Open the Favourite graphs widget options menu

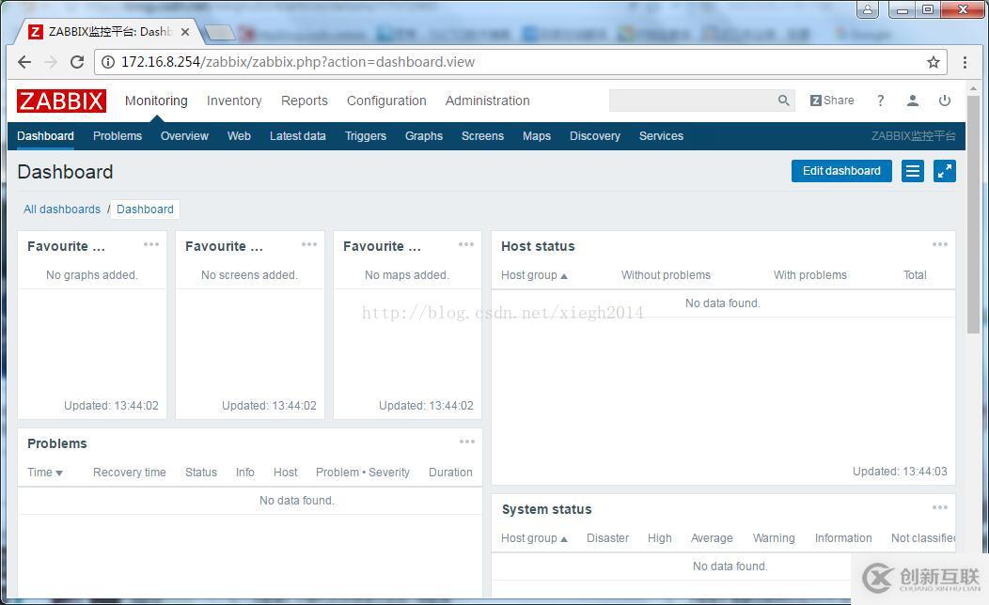151,244
